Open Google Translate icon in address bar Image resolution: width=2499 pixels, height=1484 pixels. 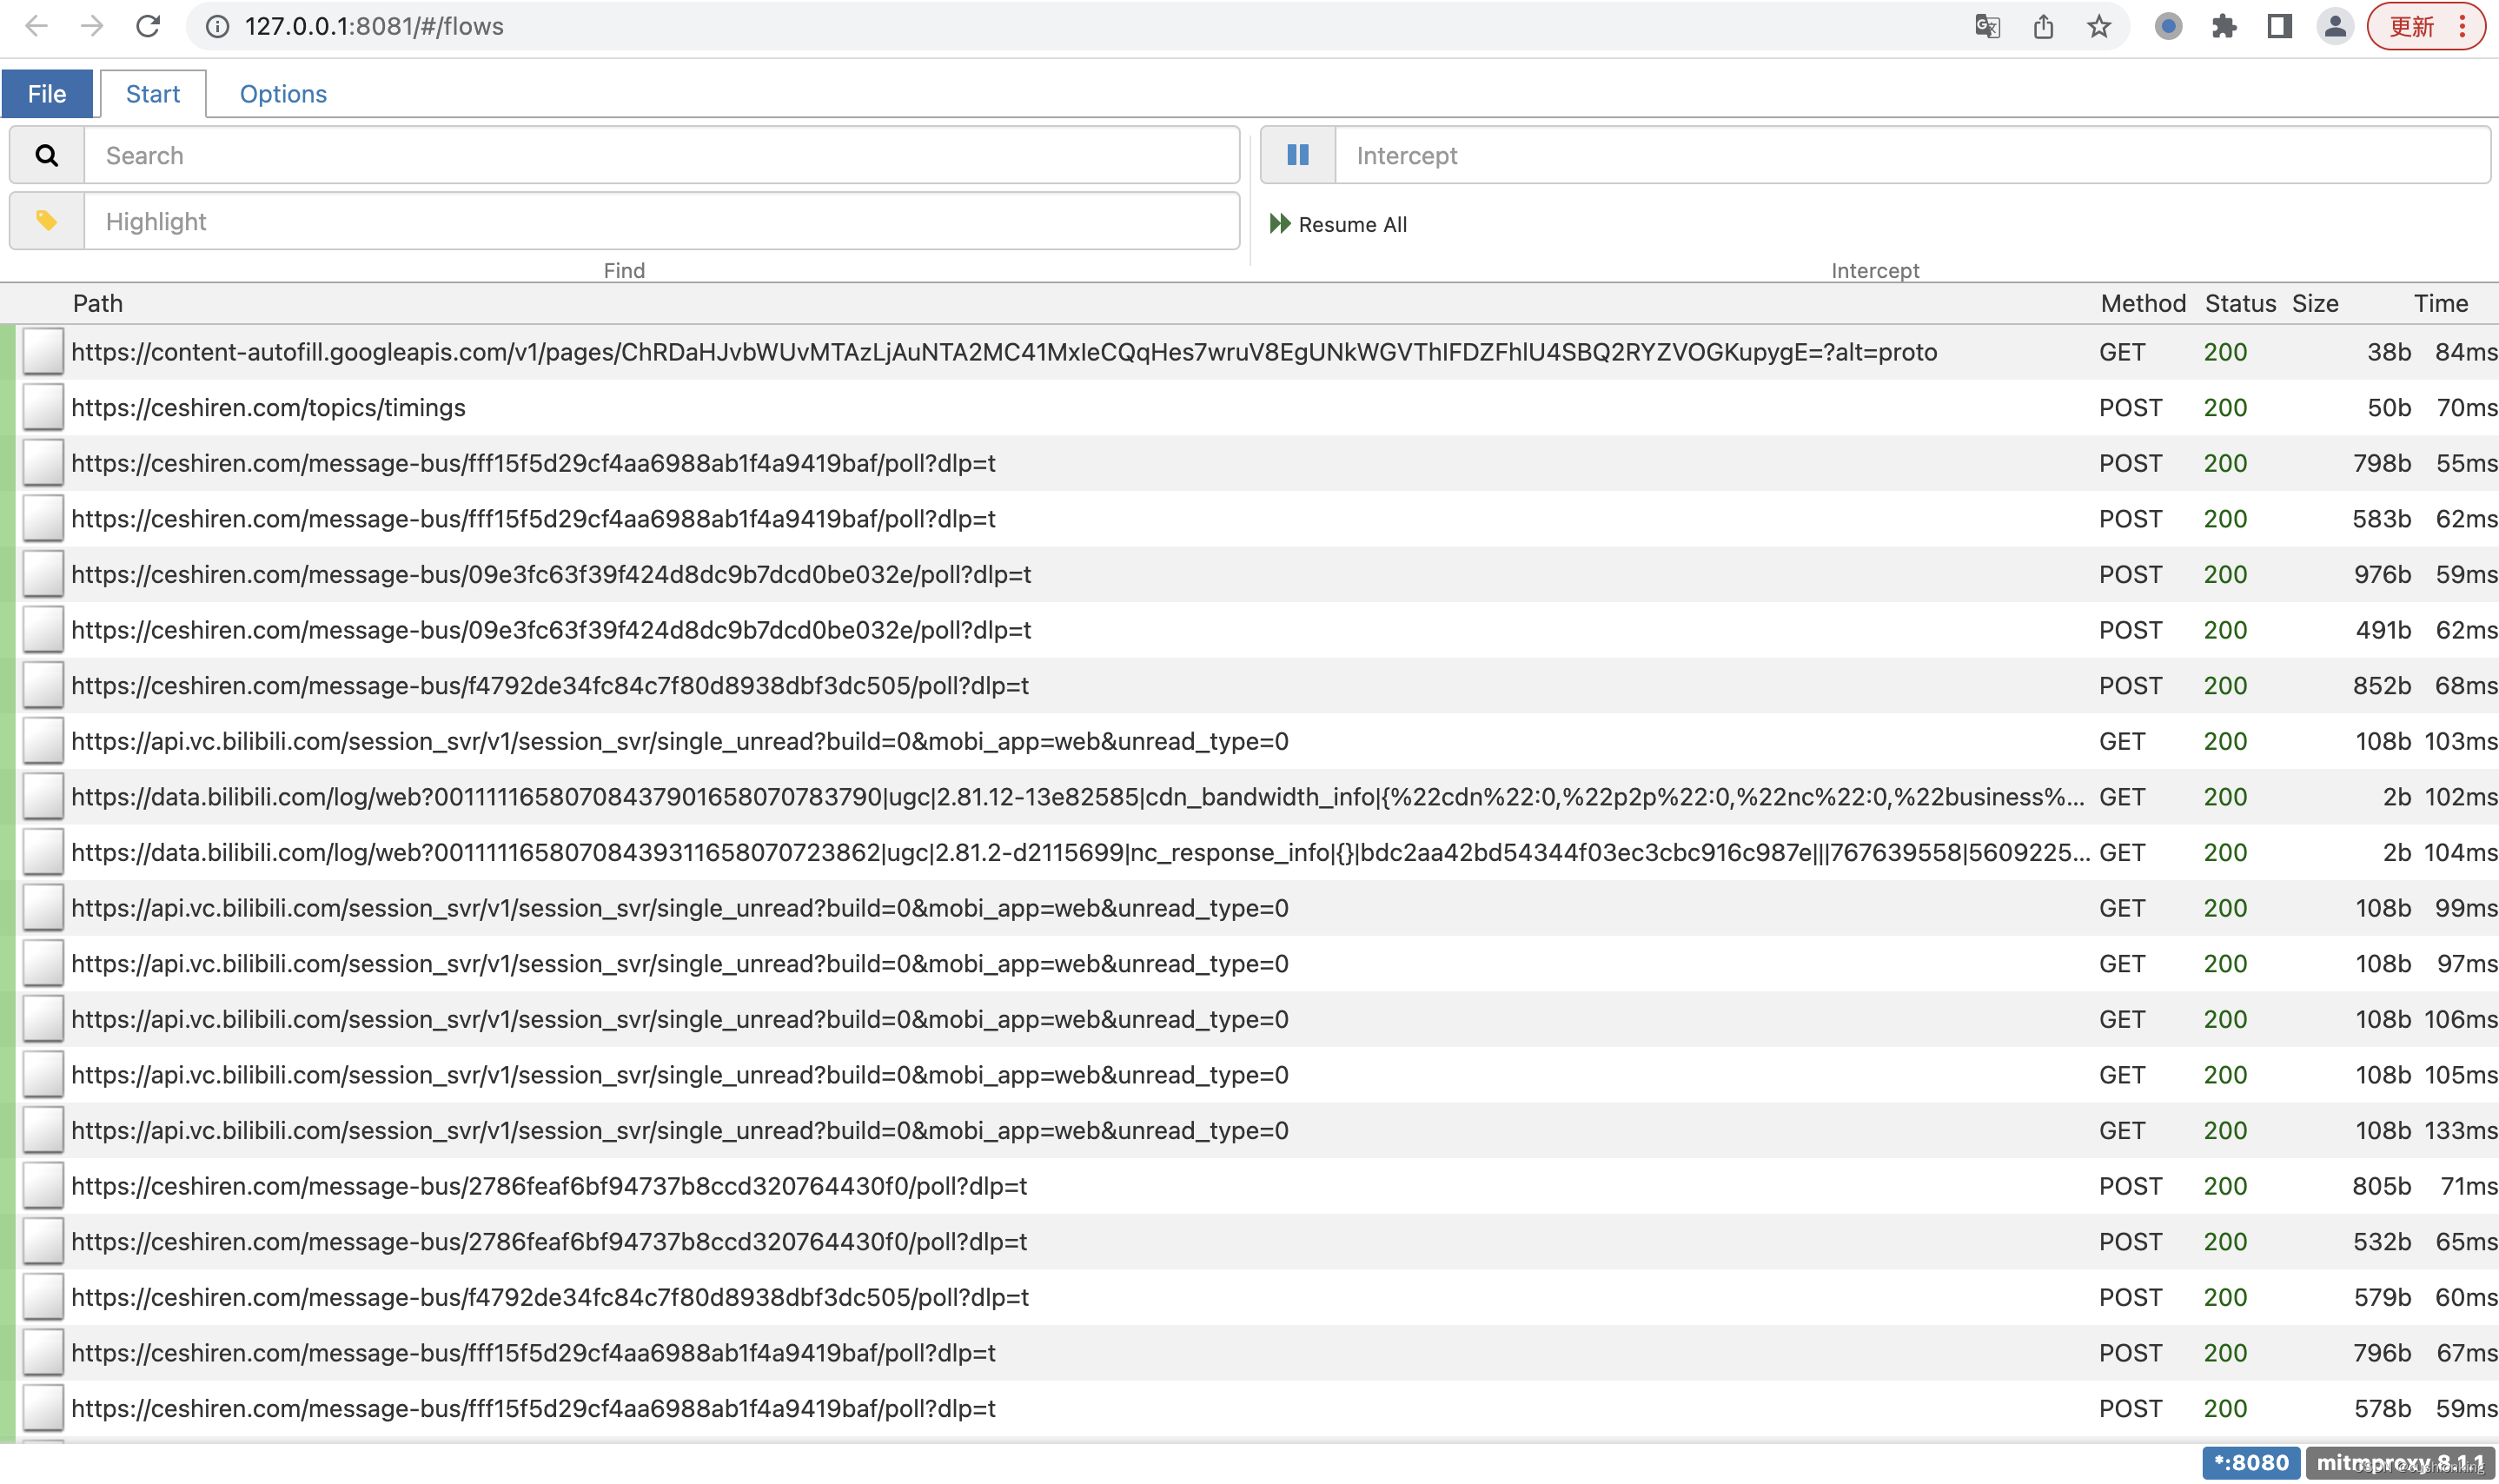click(1987, 26)
